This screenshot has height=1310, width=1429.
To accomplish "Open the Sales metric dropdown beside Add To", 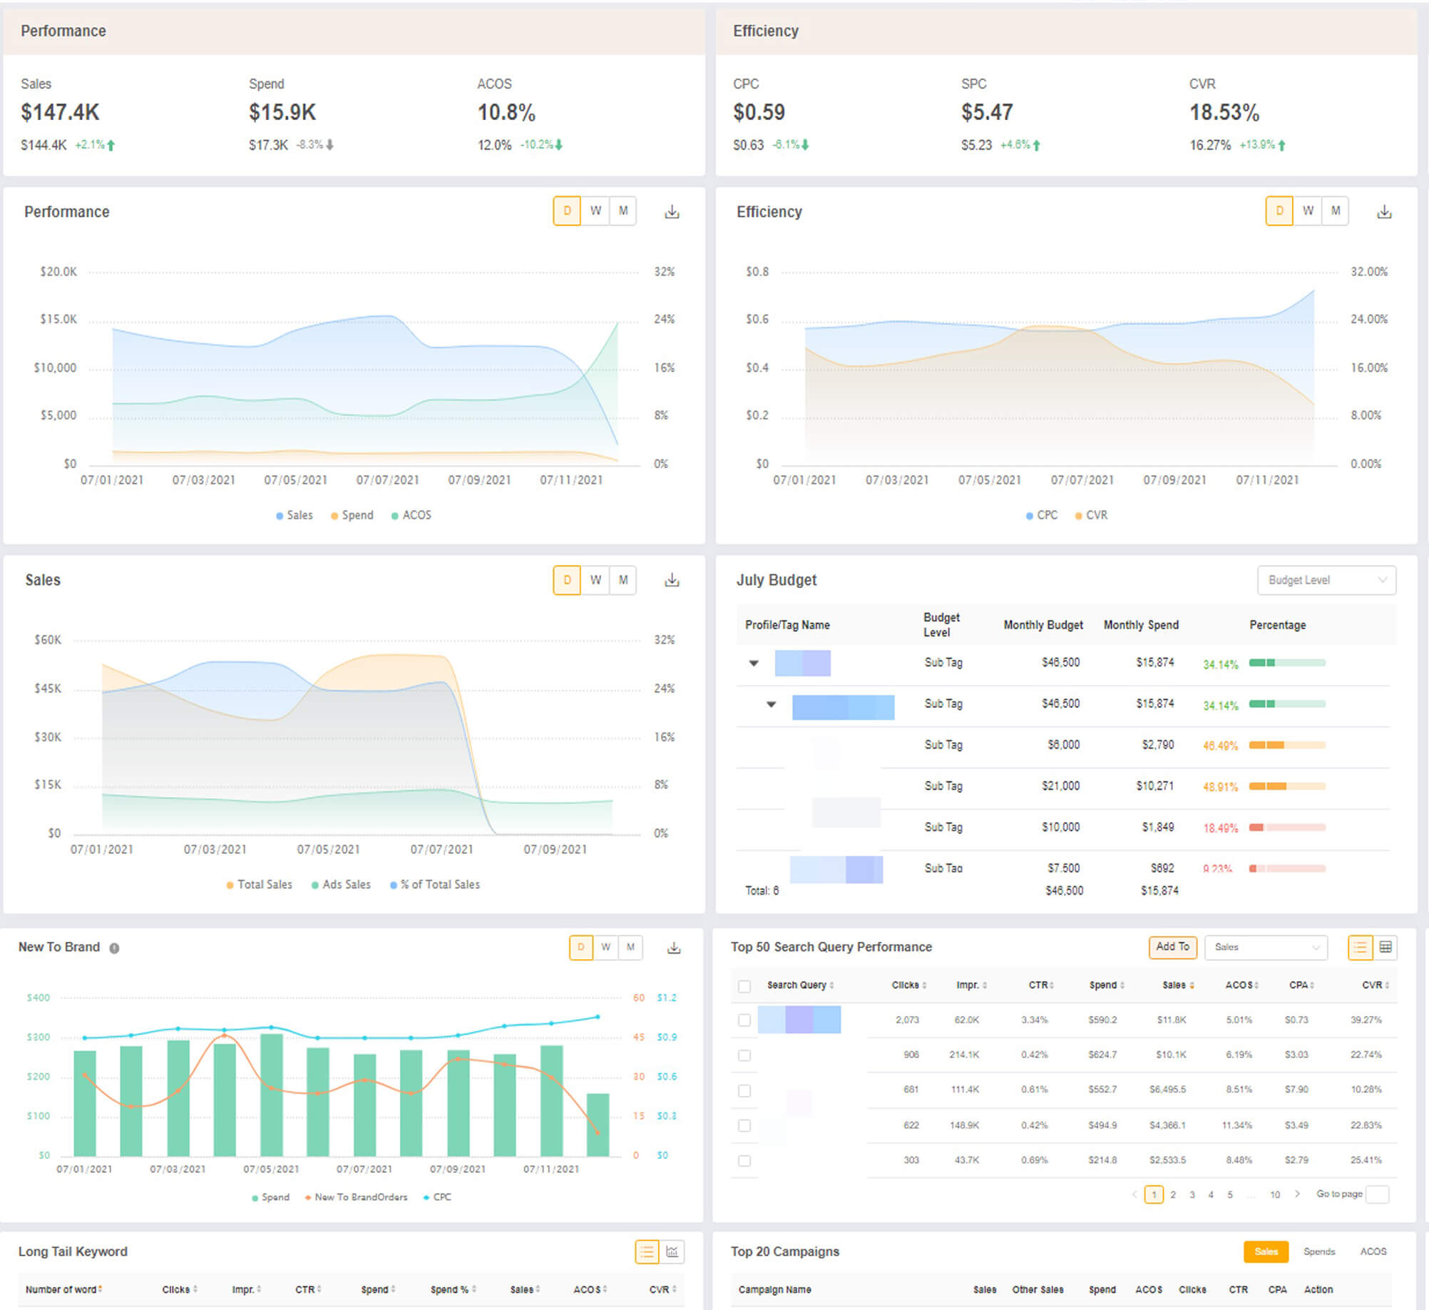I will click(1265, 947).
